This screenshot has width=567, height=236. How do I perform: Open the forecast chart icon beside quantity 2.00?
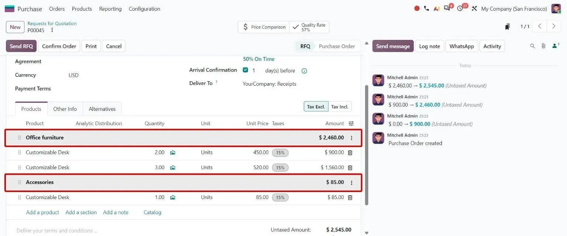172,153
